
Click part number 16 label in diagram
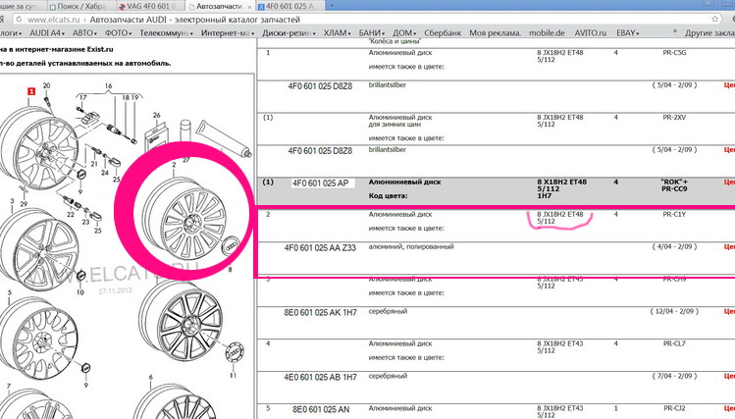pyautogui.click(x=108, y=85)
